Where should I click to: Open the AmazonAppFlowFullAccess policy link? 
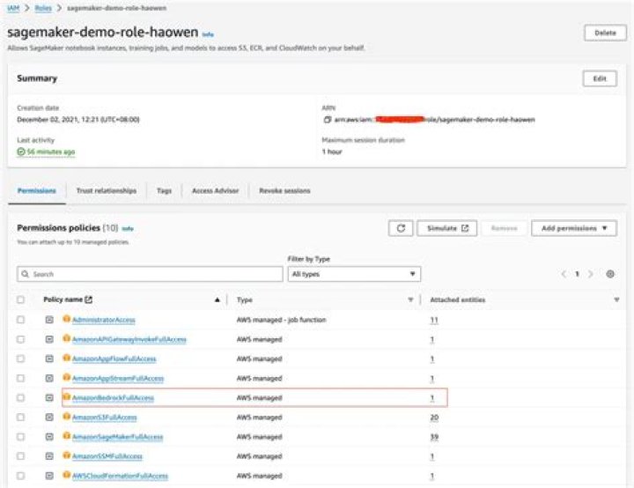116,359
